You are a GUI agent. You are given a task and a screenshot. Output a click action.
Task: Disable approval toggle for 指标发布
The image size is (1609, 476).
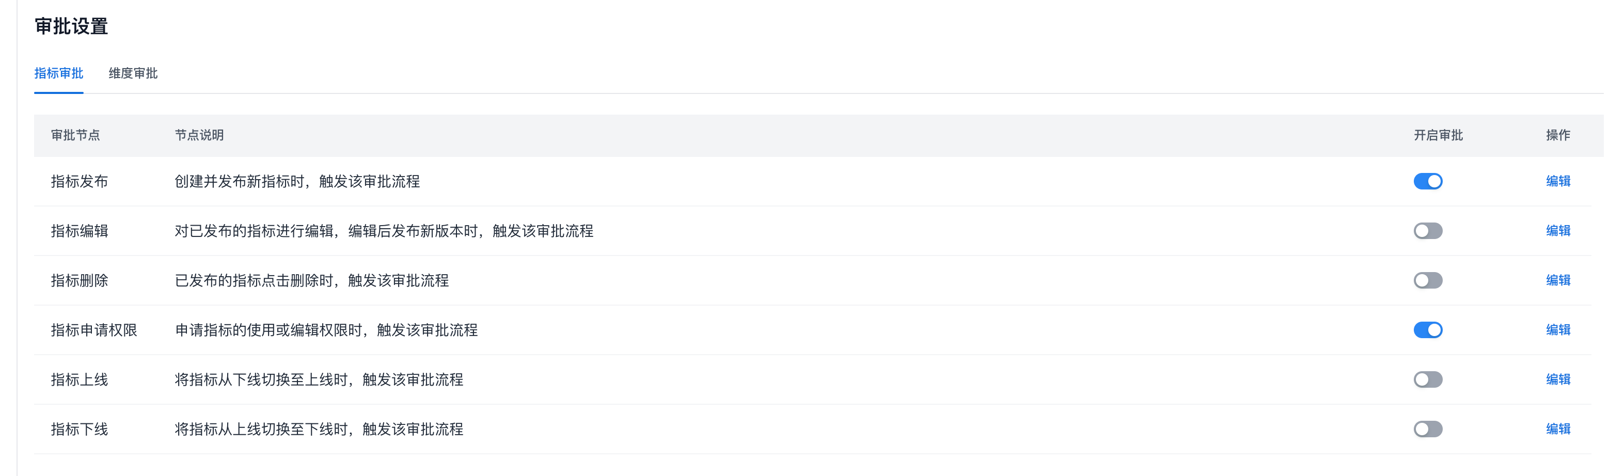coord(1428,181)
